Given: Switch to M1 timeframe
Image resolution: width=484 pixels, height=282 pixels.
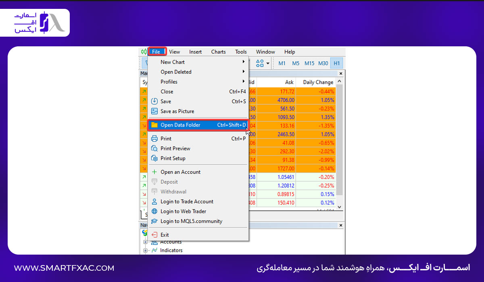Looking at the screenshot, I should (282, 63).
